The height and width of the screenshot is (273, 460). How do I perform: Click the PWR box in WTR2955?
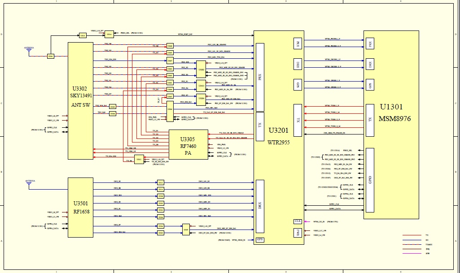[x=298, y=233]
